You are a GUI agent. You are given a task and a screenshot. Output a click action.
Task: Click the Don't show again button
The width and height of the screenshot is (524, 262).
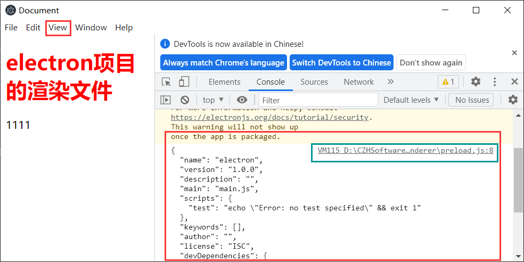pos(431,62)
